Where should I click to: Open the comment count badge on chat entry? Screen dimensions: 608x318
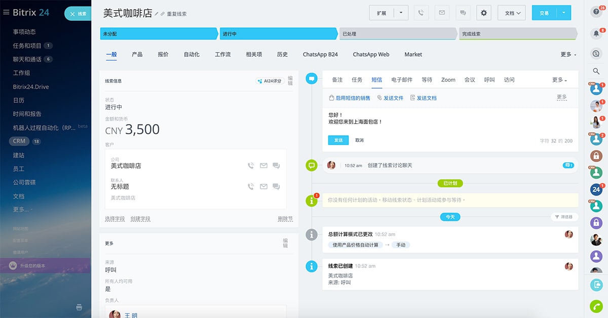(568, 165)
